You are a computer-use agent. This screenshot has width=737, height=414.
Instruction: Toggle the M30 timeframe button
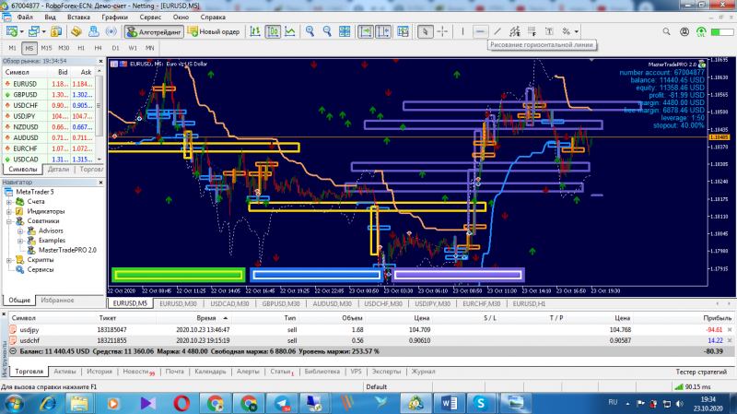(64, 47)
